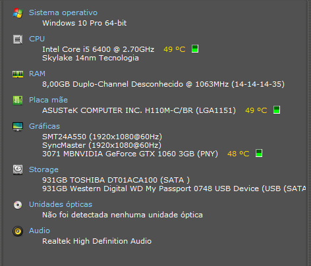Open the Unidades ópticas section heading

[61, 204]
